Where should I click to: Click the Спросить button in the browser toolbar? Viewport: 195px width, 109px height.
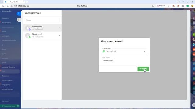(x=161, y=6)
